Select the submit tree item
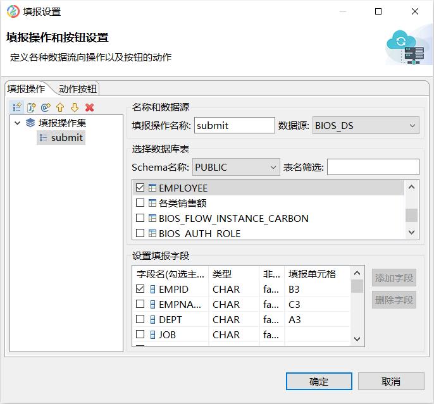 61,137
